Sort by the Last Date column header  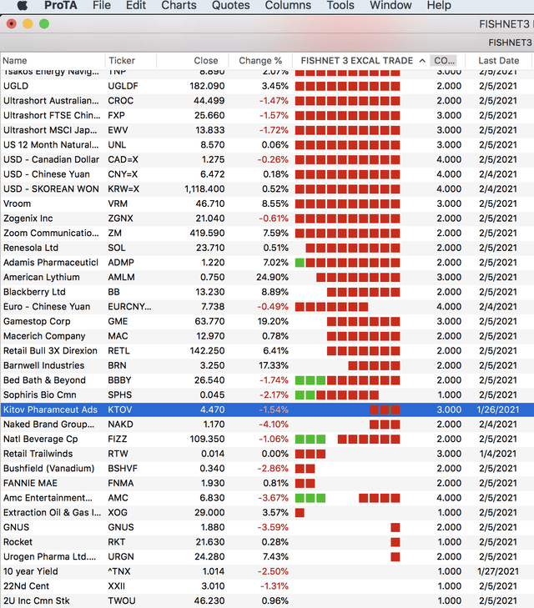[x=498, y=61]
